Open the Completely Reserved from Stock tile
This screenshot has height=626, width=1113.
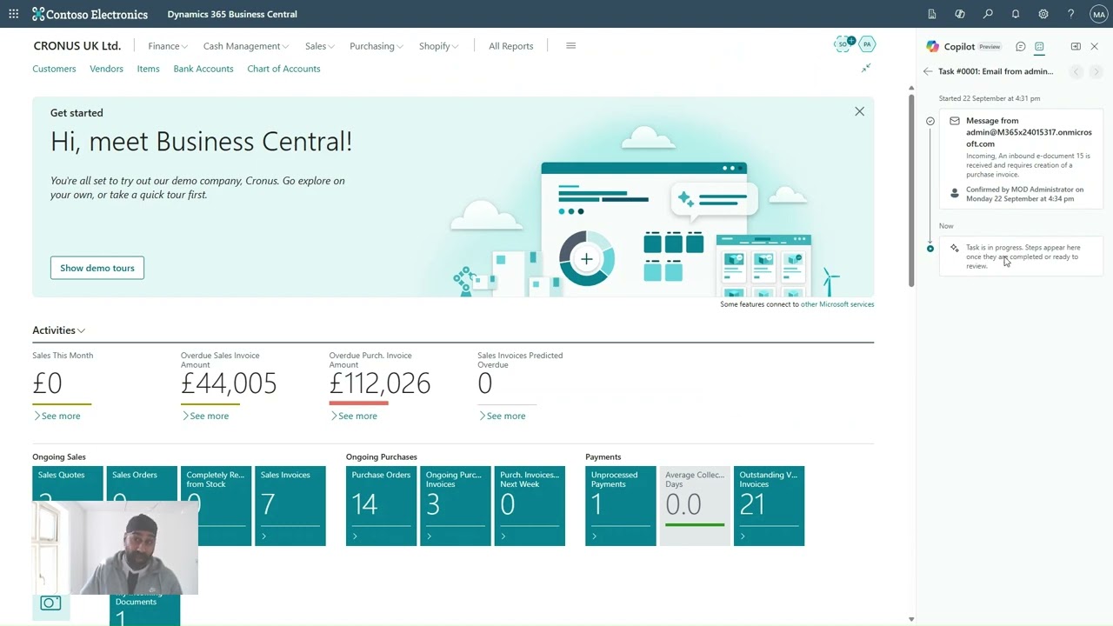click(x=216, y=506)
